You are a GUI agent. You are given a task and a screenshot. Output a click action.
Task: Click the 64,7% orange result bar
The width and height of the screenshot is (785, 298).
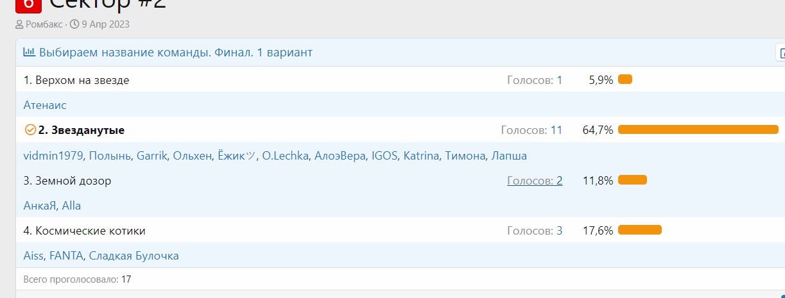click(698, 130)
